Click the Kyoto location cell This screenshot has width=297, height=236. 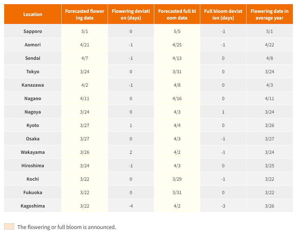coord(33,125)
